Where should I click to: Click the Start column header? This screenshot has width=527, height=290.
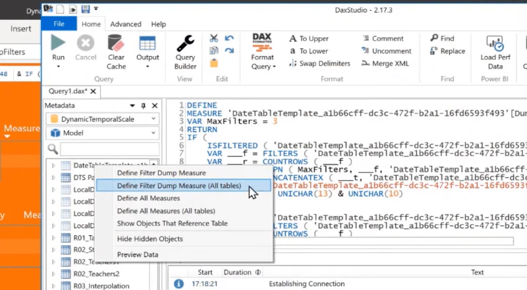[x=205, y=272]
